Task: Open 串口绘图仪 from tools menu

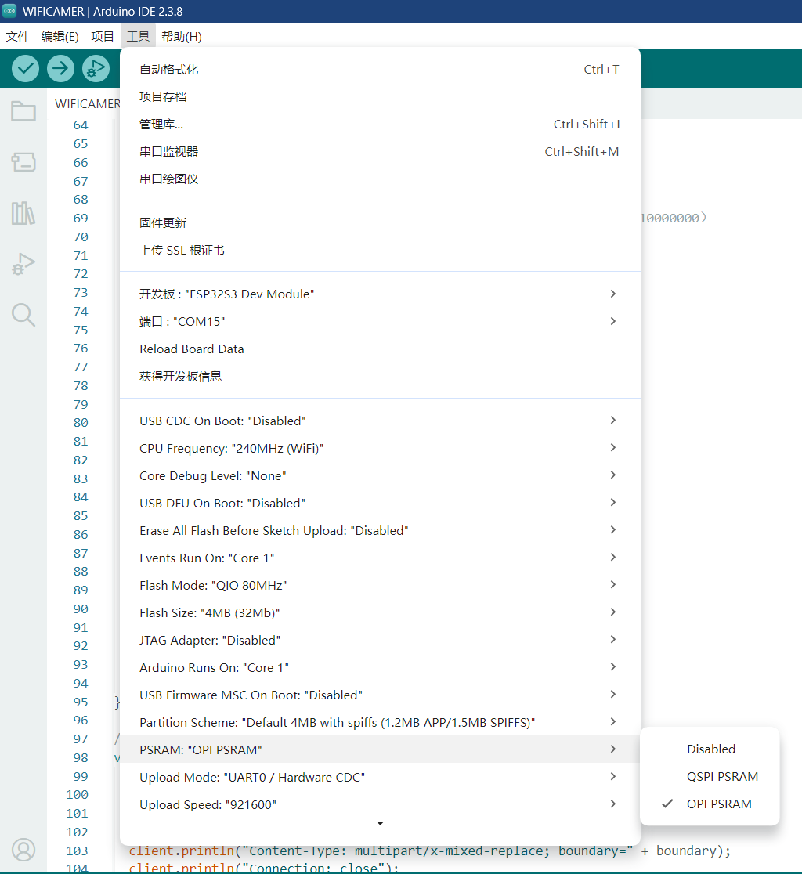Action: click(x=380, y=179)
